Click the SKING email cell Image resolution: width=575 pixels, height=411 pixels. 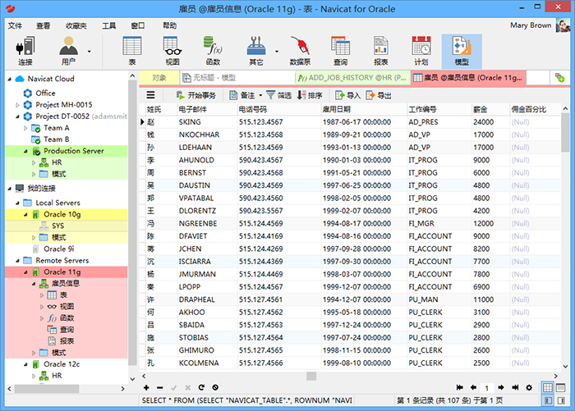[x=207, y=122]
